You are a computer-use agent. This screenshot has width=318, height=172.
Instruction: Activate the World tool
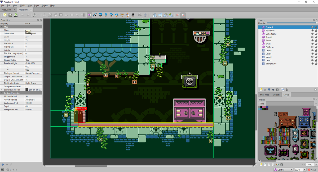140,15
